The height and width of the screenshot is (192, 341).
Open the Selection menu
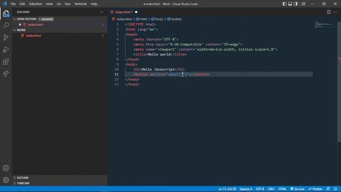36,4
